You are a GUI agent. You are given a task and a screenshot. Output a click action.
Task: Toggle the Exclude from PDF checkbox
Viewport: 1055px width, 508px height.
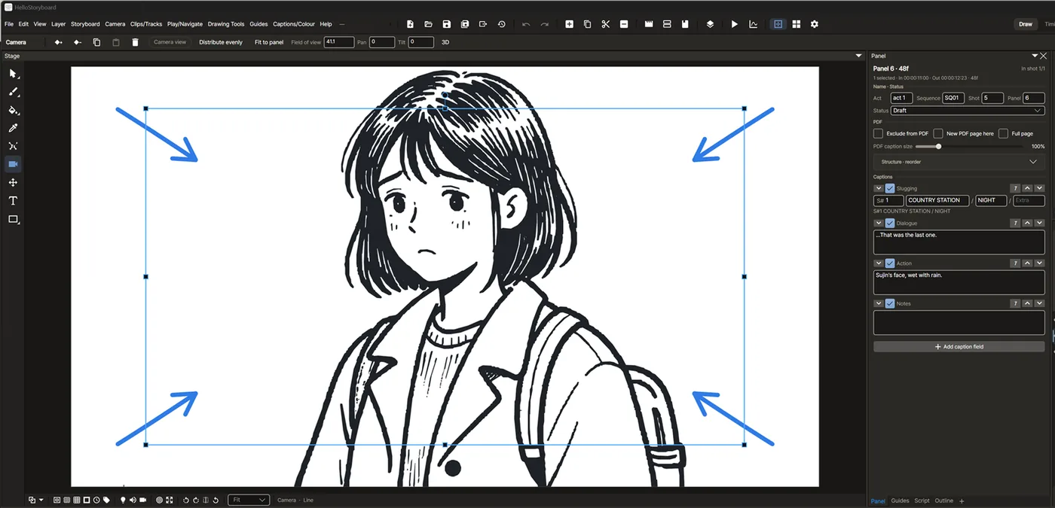click(x=878, y=133)
